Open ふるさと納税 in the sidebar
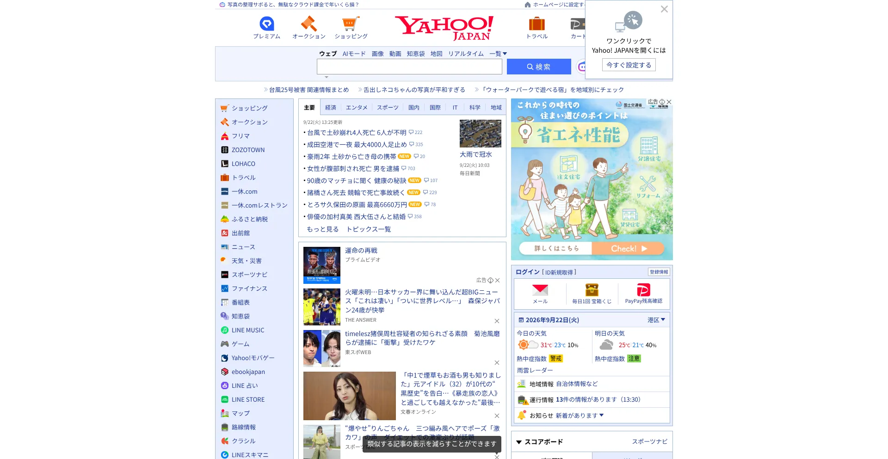The height and width of the screenshot is (459, 888). (250, 219)
